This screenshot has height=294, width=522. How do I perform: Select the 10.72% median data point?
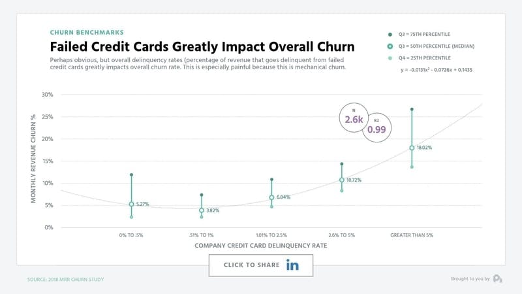point(341,180)
